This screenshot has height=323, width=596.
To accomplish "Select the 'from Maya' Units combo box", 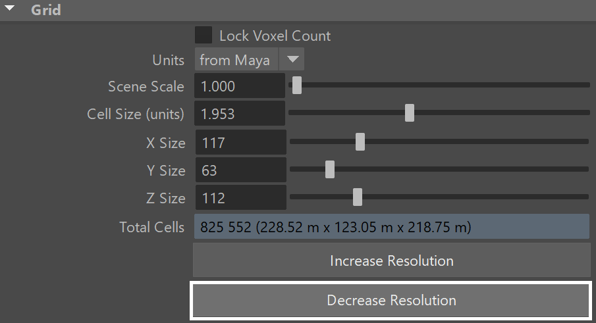I will click(250, 59).
